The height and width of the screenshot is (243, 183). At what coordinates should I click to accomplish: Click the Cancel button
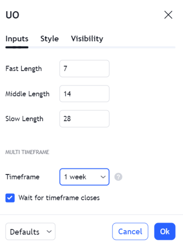coord(130,232)
